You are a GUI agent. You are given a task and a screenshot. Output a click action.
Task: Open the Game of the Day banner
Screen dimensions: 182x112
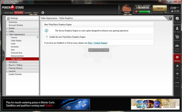[x=155, y=104]
